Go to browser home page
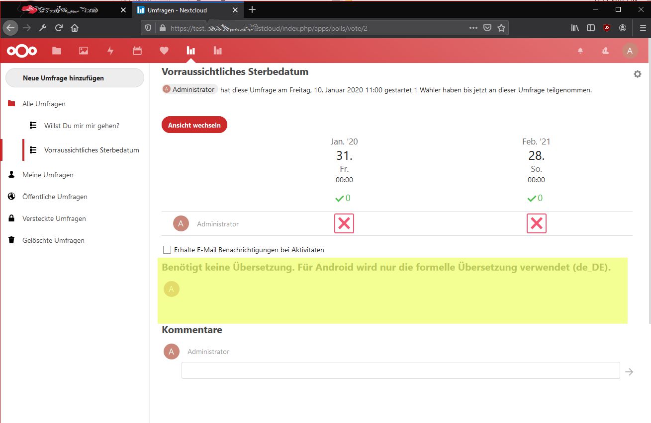 [x=75, y=28]
